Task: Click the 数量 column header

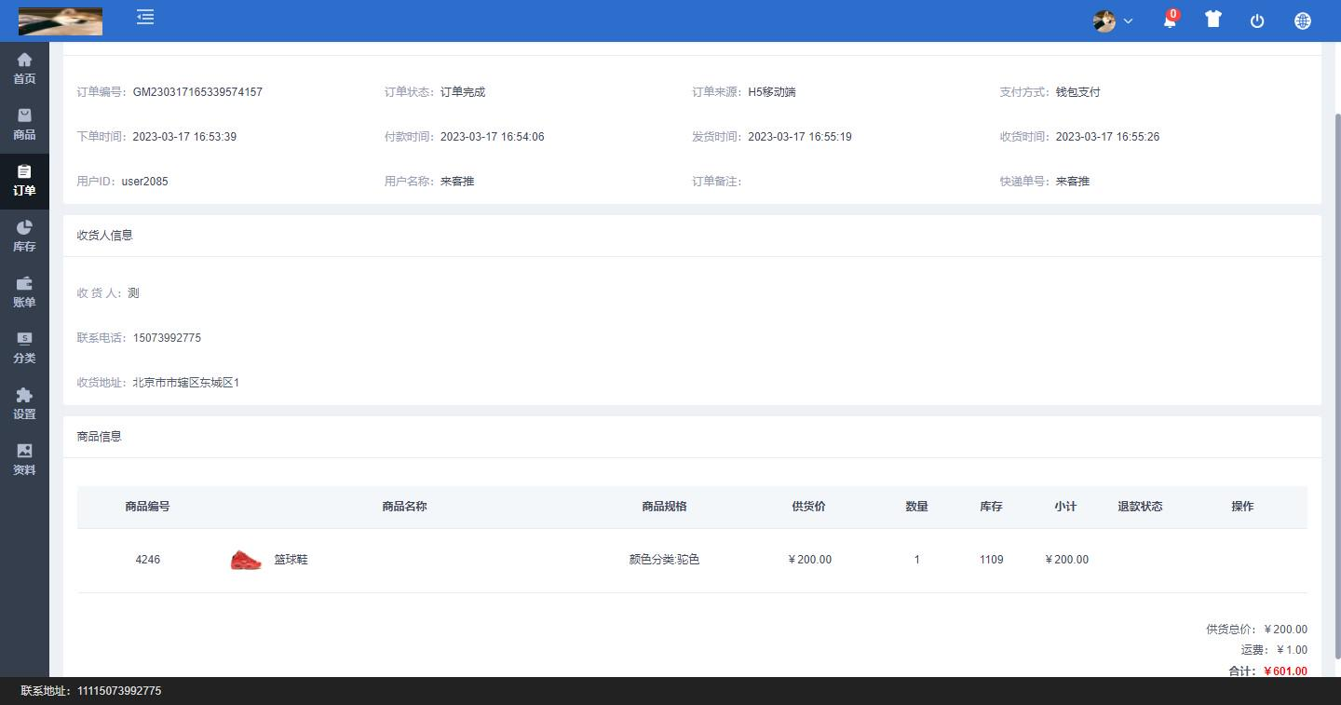Action: (x=917, y=507)
